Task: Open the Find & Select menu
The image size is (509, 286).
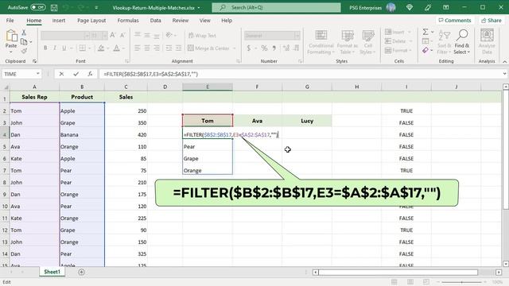Action: 462,42
